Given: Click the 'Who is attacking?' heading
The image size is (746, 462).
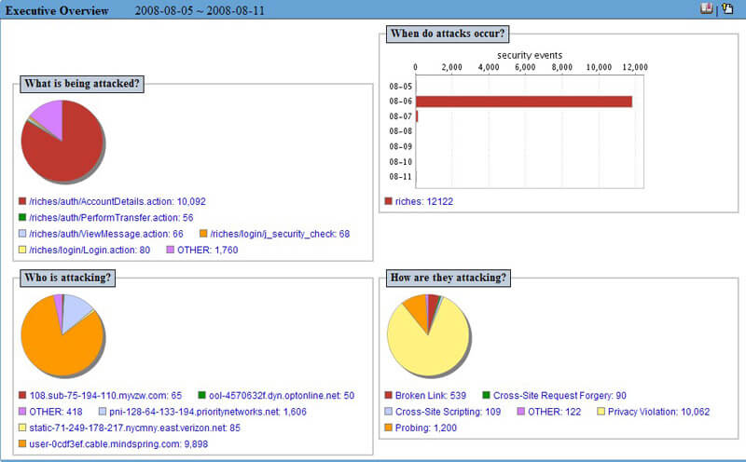Looking at the screenshot, I should 67,278.
